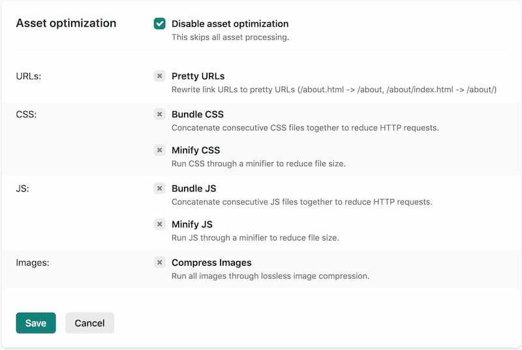
Task: Click the X box beside Minify CSS
Action: 160,150
